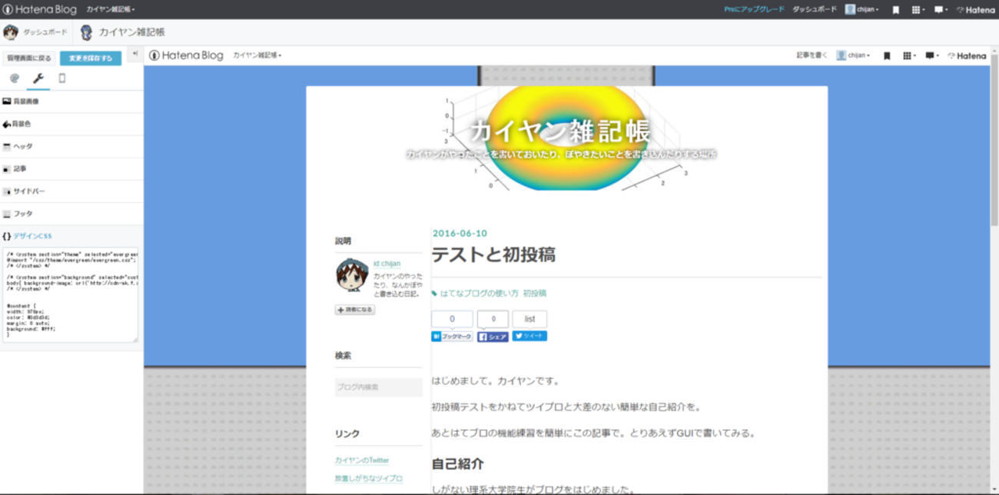Viewport: 999px width, 495px height.
Task: Expand the フッタ section
Action: pos(71,214)
